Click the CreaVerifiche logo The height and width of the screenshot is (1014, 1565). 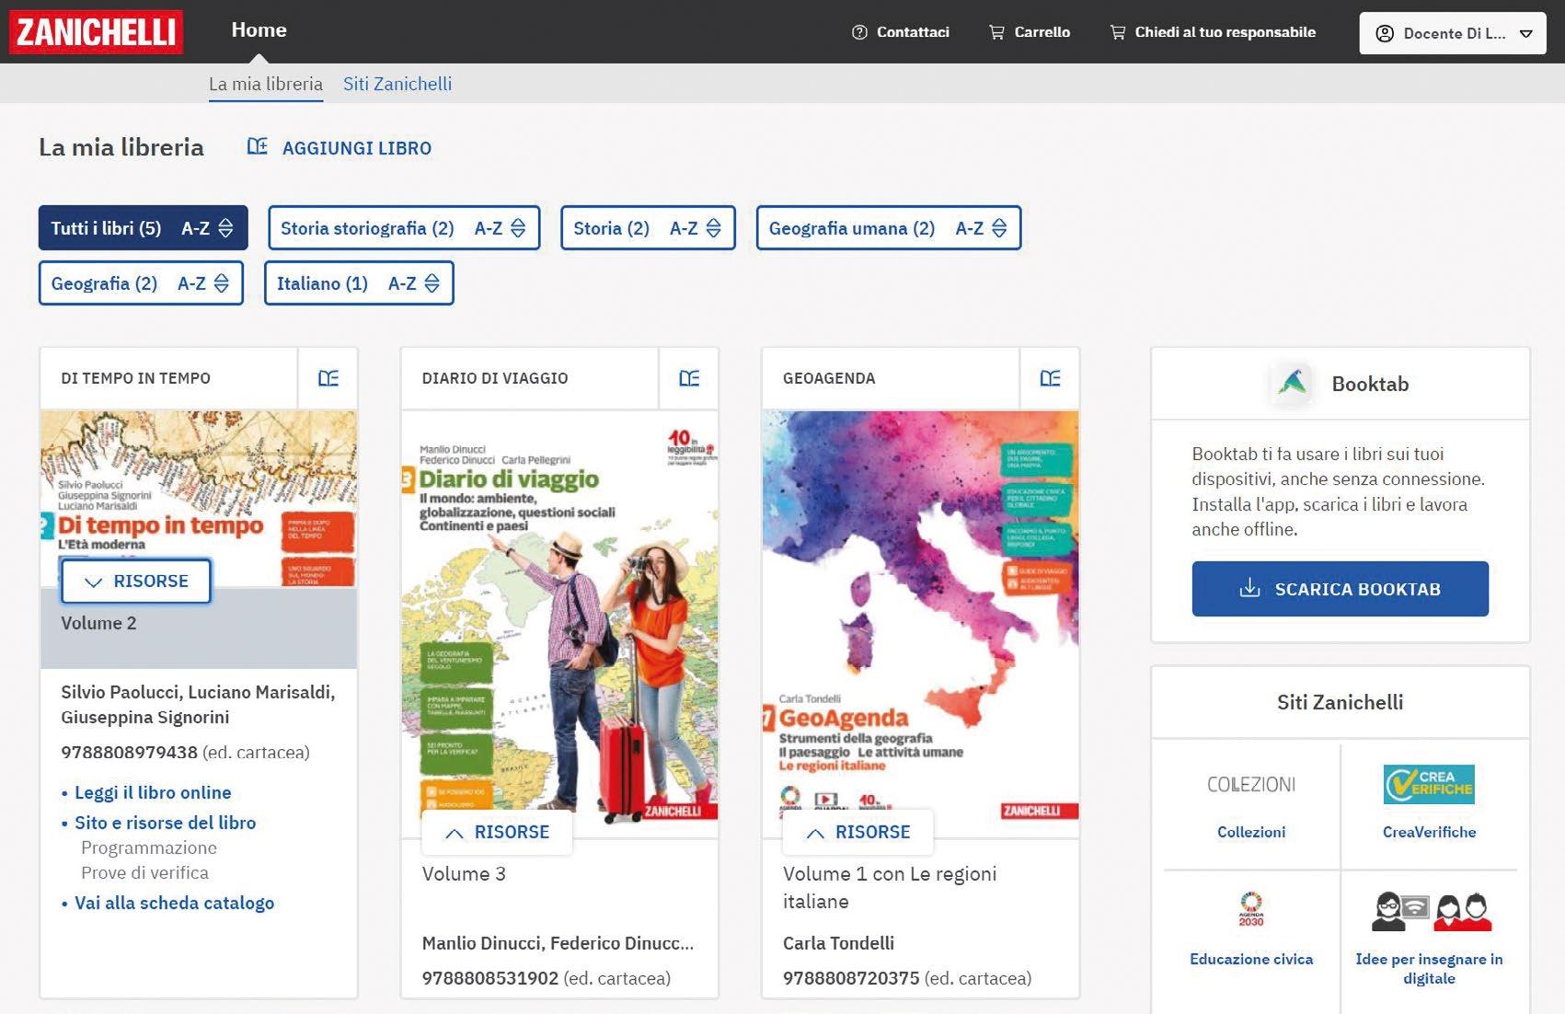(x=1429, y=784)
